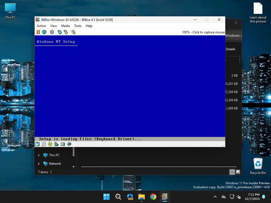Open This PC desktop icon
This screenshot has width=271, height=203.
[10, 11]
